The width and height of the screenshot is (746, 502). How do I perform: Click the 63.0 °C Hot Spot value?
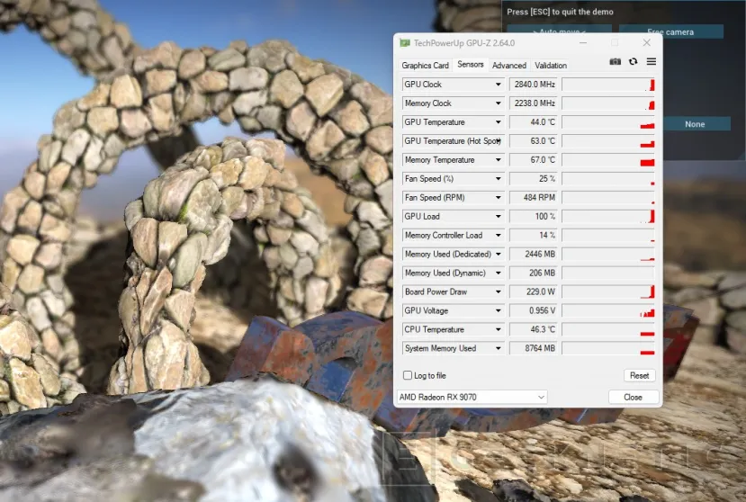[x=534, y=141]
